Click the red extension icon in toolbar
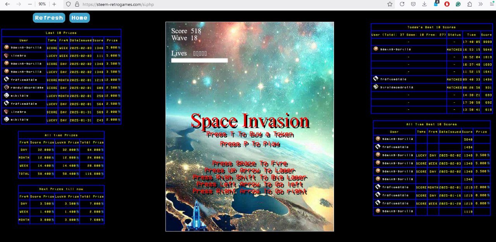 447,4
